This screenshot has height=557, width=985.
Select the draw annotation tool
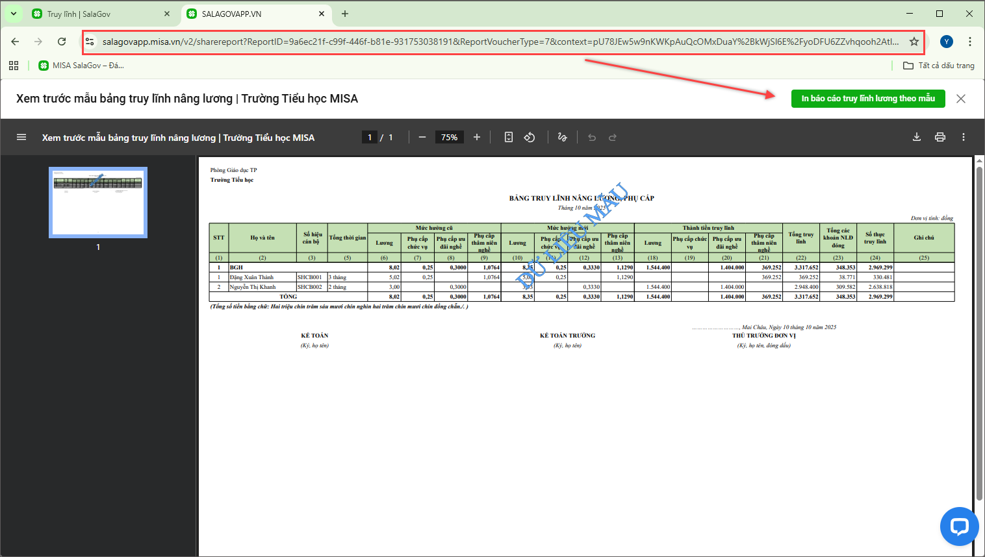click(562, 137)
